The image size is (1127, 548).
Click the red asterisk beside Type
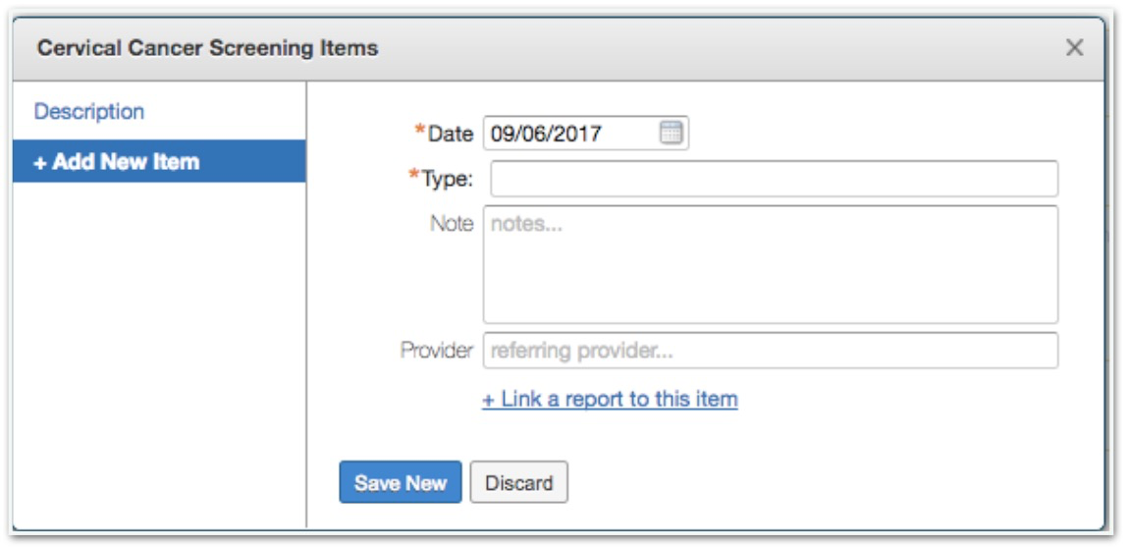tap(414, 177)
